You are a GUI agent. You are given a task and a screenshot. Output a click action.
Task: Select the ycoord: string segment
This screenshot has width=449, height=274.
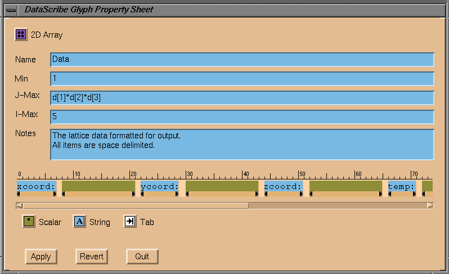[160, 186]
